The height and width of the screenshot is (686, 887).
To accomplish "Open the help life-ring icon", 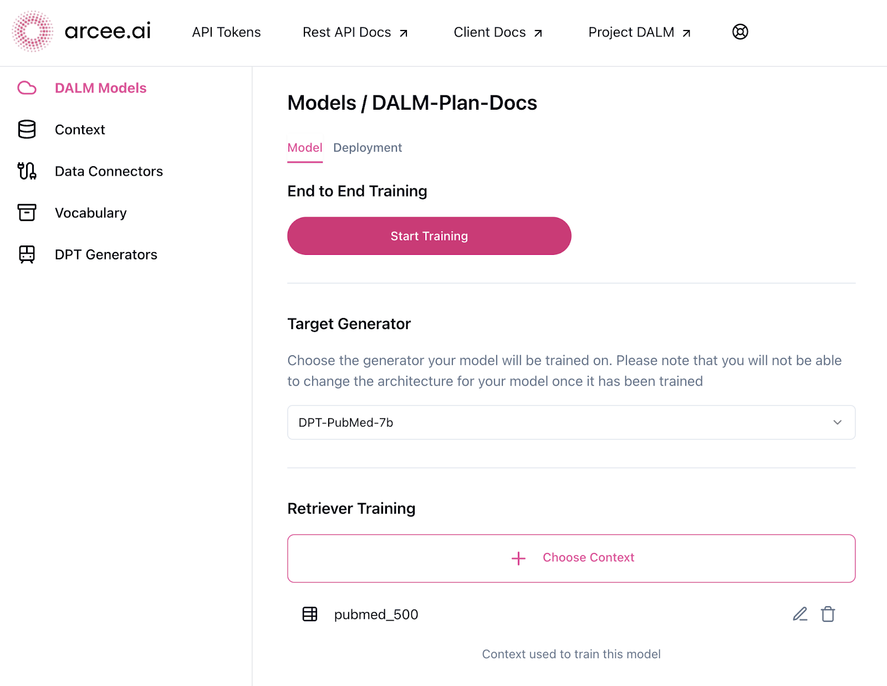I will click(740, 32).
